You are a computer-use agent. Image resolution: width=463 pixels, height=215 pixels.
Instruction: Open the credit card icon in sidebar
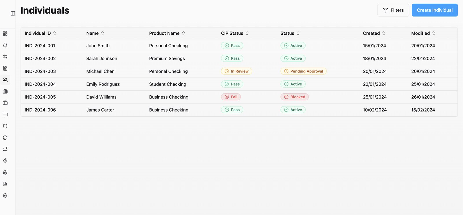coord(5,114)
